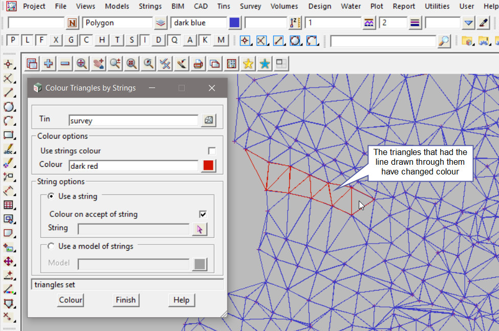Add model to view with plus icon
The image size is (499, 331).
click(49, 64)
